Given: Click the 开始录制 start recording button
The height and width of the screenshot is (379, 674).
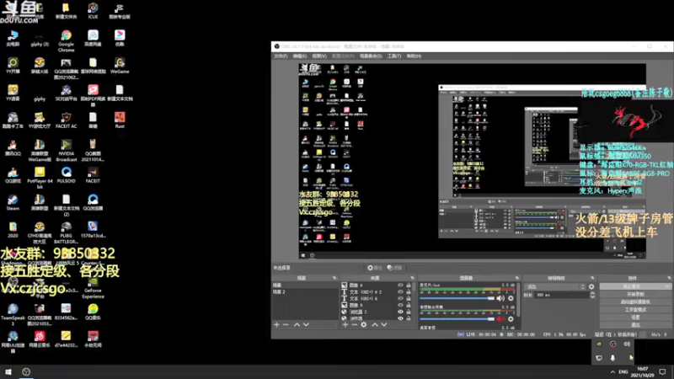Looking at the screenshot, I should [x=635, y=294].
